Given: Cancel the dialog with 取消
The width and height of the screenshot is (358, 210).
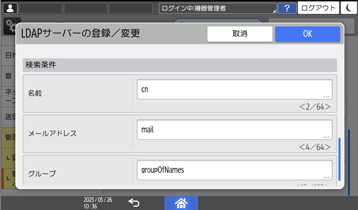Looking at the screenshot, I should (240, 34).
